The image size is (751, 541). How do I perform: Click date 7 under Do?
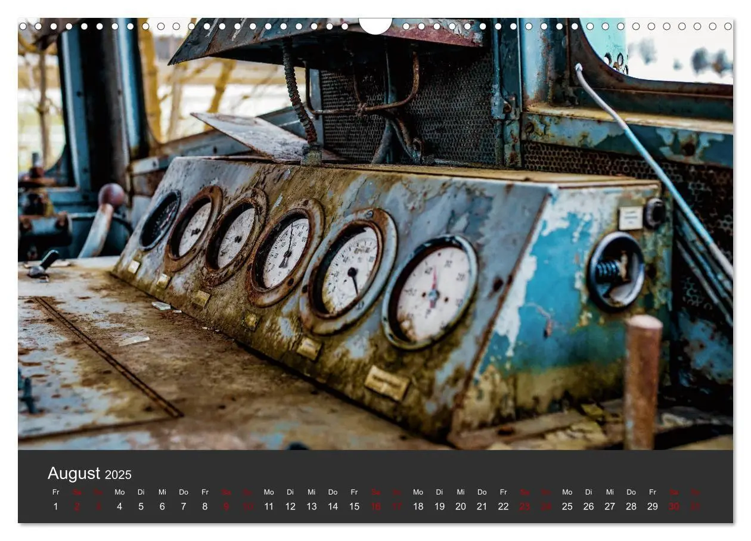(184, 506)
